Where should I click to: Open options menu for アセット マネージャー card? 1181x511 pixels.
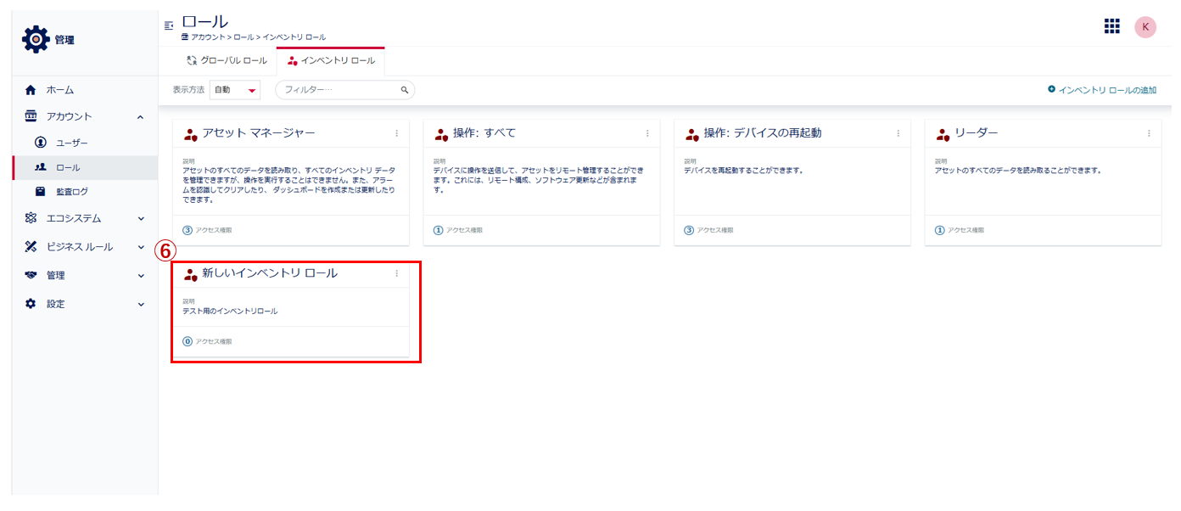click(x=396, y=133)
